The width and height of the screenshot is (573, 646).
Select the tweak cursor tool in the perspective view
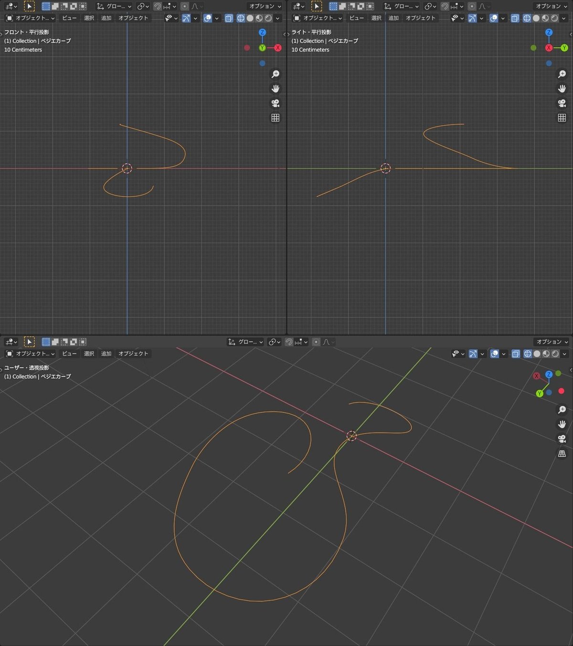[x=29, y=342]
